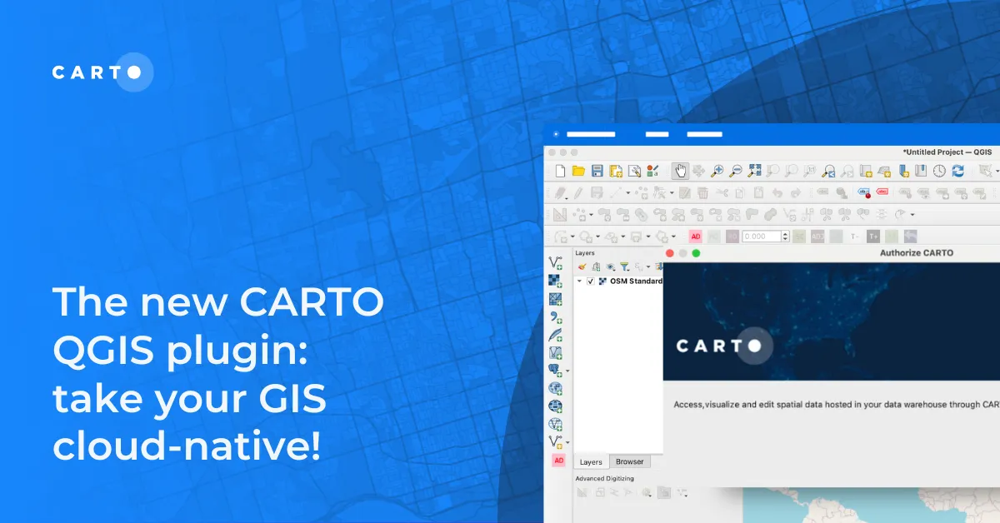Refresh the map canvas

tap(957, 171)
